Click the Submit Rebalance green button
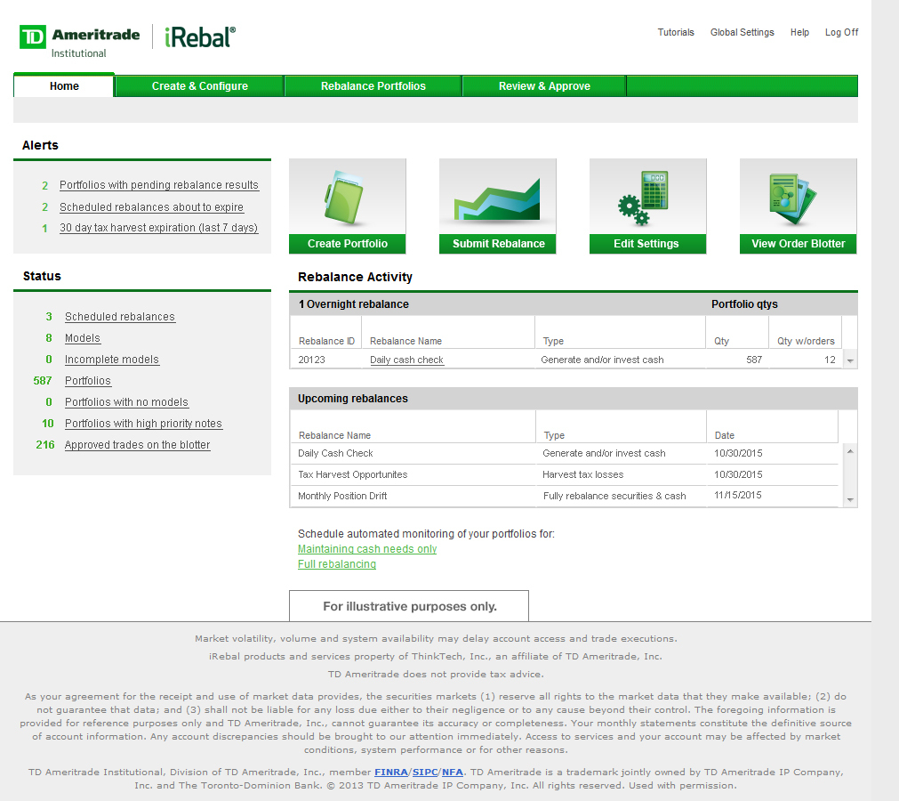This screenshot has height=801, width=899. point(498,244)
